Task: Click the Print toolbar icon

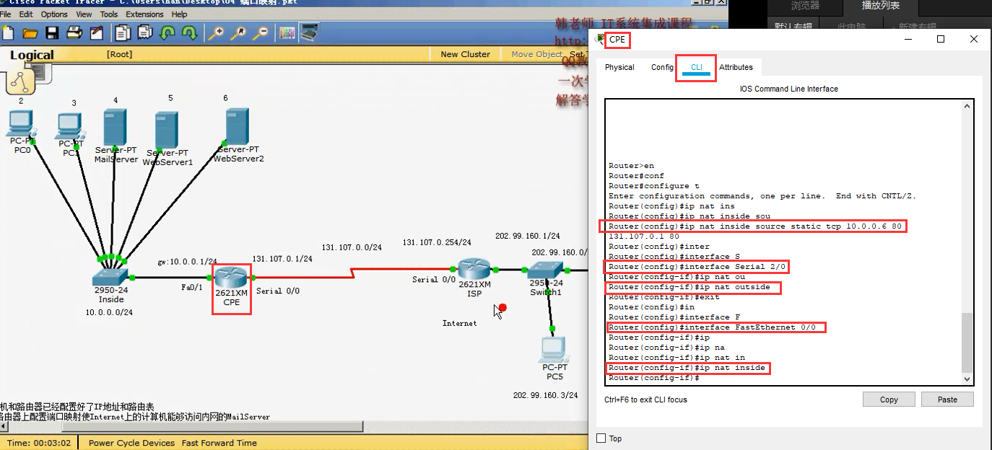Action: click(74, 32)
